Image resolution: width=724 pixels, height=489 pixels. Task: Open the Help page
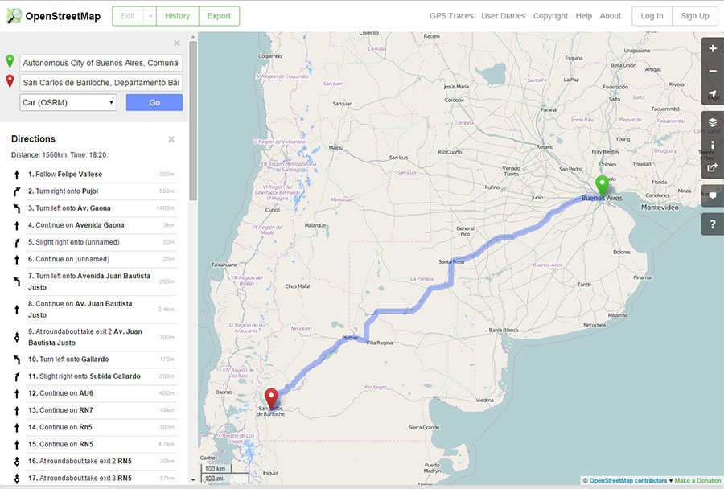(x=584, y=16)
